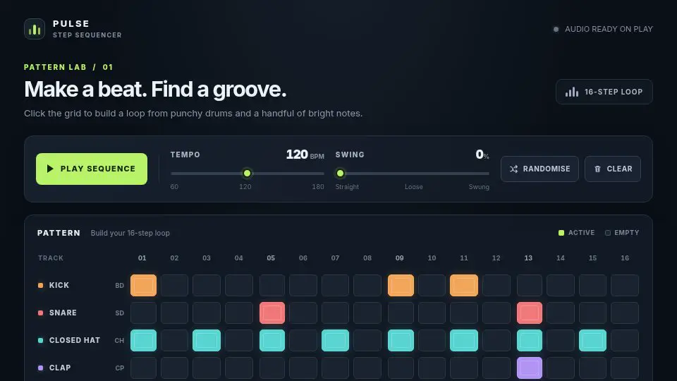The width and height of the screenshot is (677, 381).
Task: Click the Snare track label
Action: [x=63, y=313]
